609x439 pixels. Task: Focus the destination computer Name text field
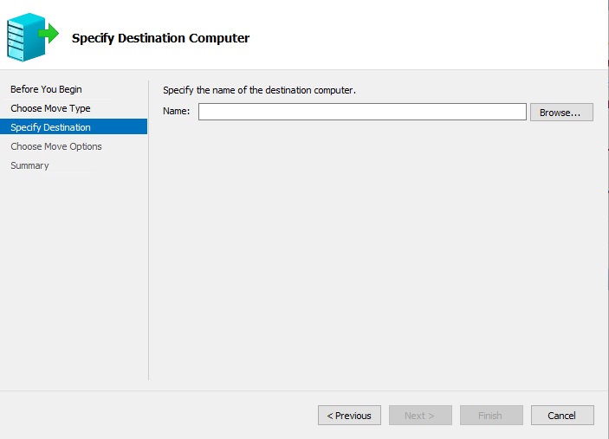coord(362,112)
